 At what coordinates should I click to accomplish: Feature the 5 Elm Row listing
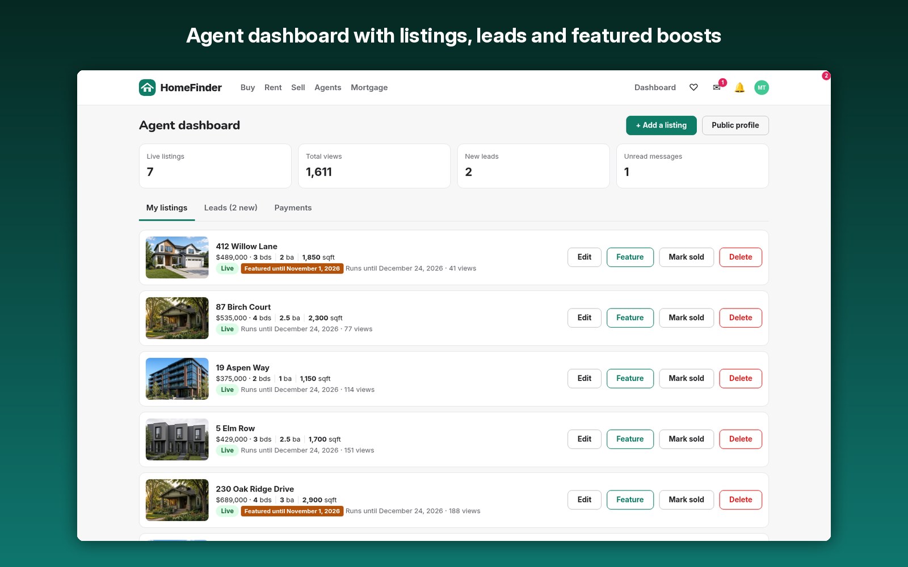(x=630, y=439)
